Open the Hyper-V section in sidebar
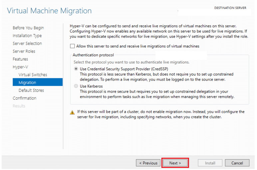This screenshot has width=257, height=170. click(x=20, y=67)
